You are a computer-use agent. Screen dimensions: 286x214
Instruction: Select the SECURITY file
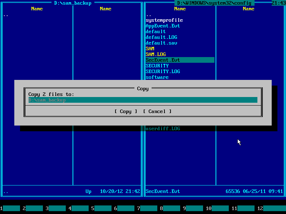tap(157, 66)
